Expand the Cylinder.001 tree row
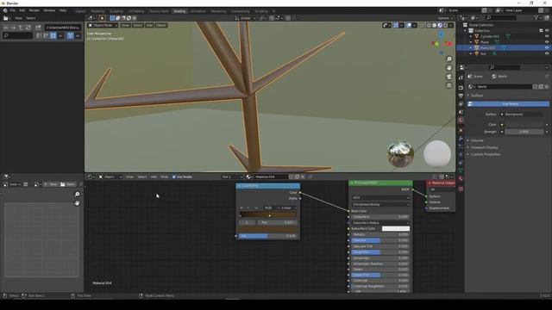This screenshot has height=310, width=552. click(x=471, y=36)
